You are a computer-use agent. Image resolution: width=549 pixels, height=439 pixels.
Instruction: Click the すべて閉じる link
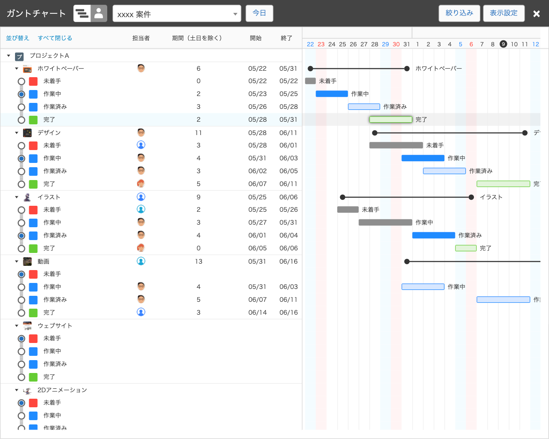pos(55,38)
